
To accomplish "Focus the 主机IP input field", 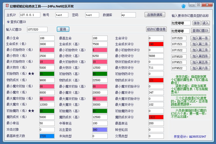I will click(30, 15).
